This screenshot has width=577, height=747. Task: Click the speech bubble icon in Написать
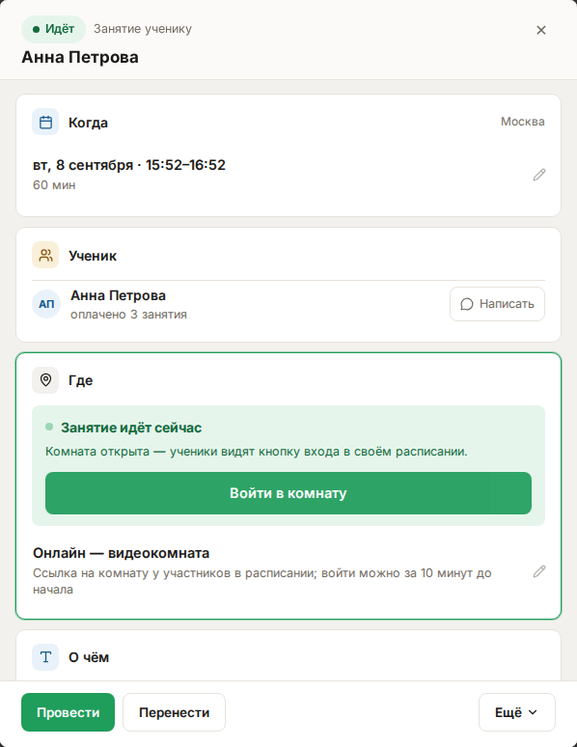click(x=466, y=304)
